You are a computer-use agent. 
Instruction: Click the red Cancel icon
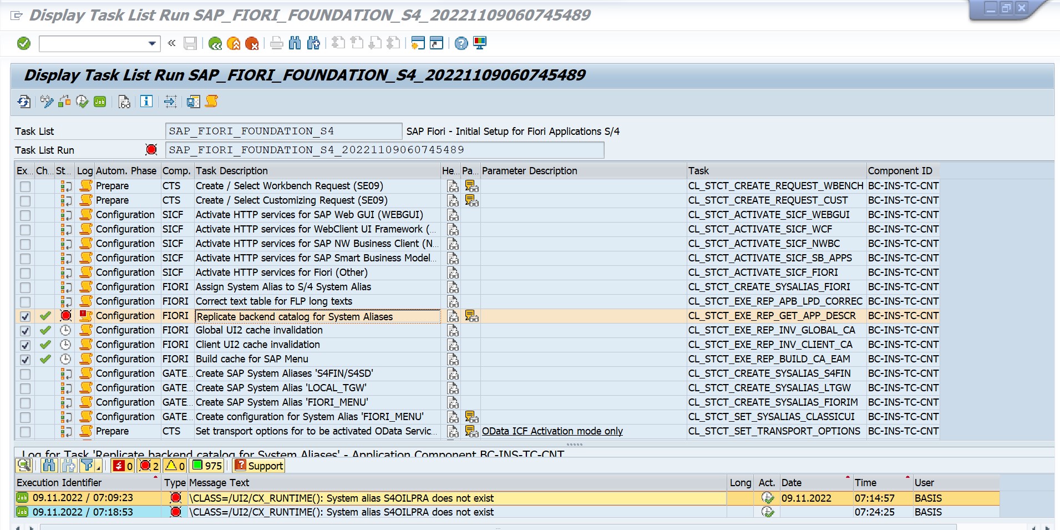click(x=252, y=43)
